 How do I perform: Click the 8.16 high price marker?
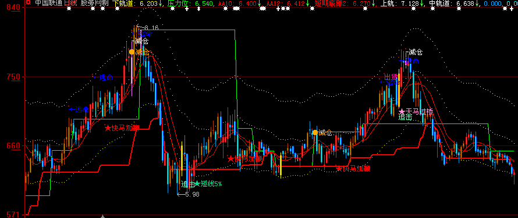point(148,28)
